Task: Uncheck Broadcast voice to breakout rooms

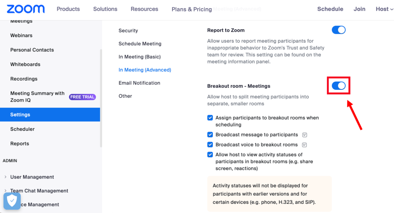Action: [210, 145]
